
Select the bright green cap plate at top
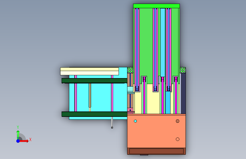[x=156, y=6]
